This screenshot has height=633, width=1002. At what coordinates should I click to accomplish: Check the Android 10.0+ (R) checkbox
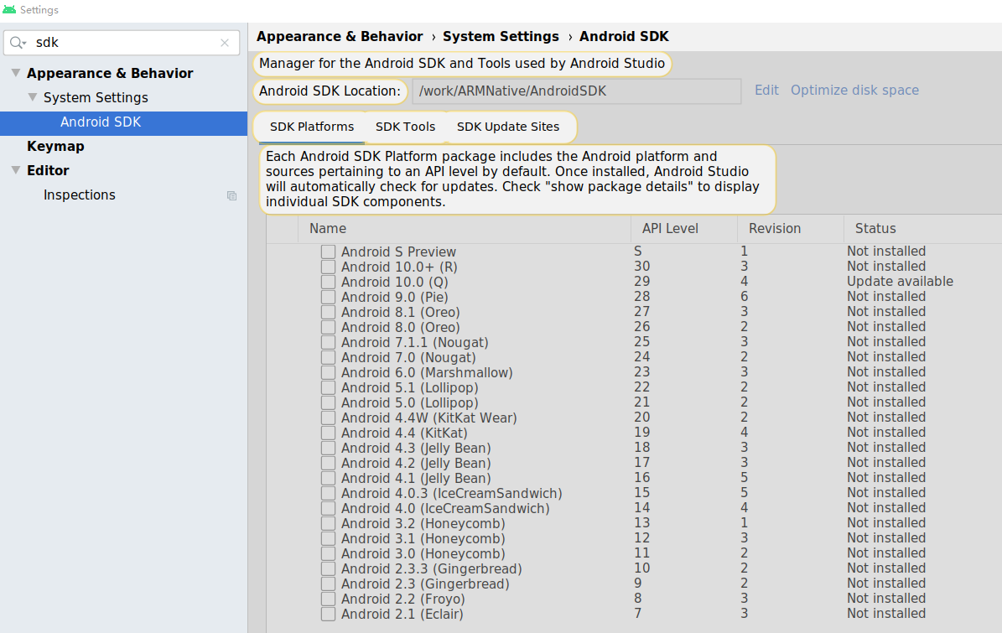point(328,267)
